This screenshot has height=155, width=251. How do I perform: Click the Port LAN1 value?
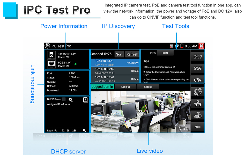(x=72, y=73)
